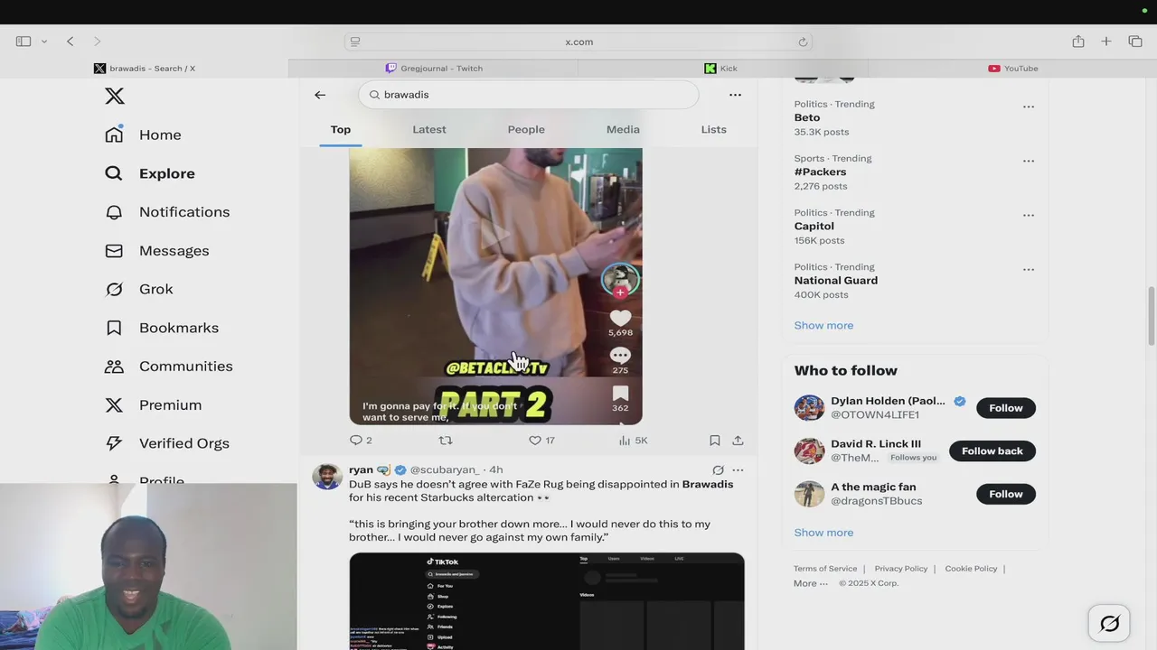
Task: Switch to the People tab
Action: tap(526, 129)
